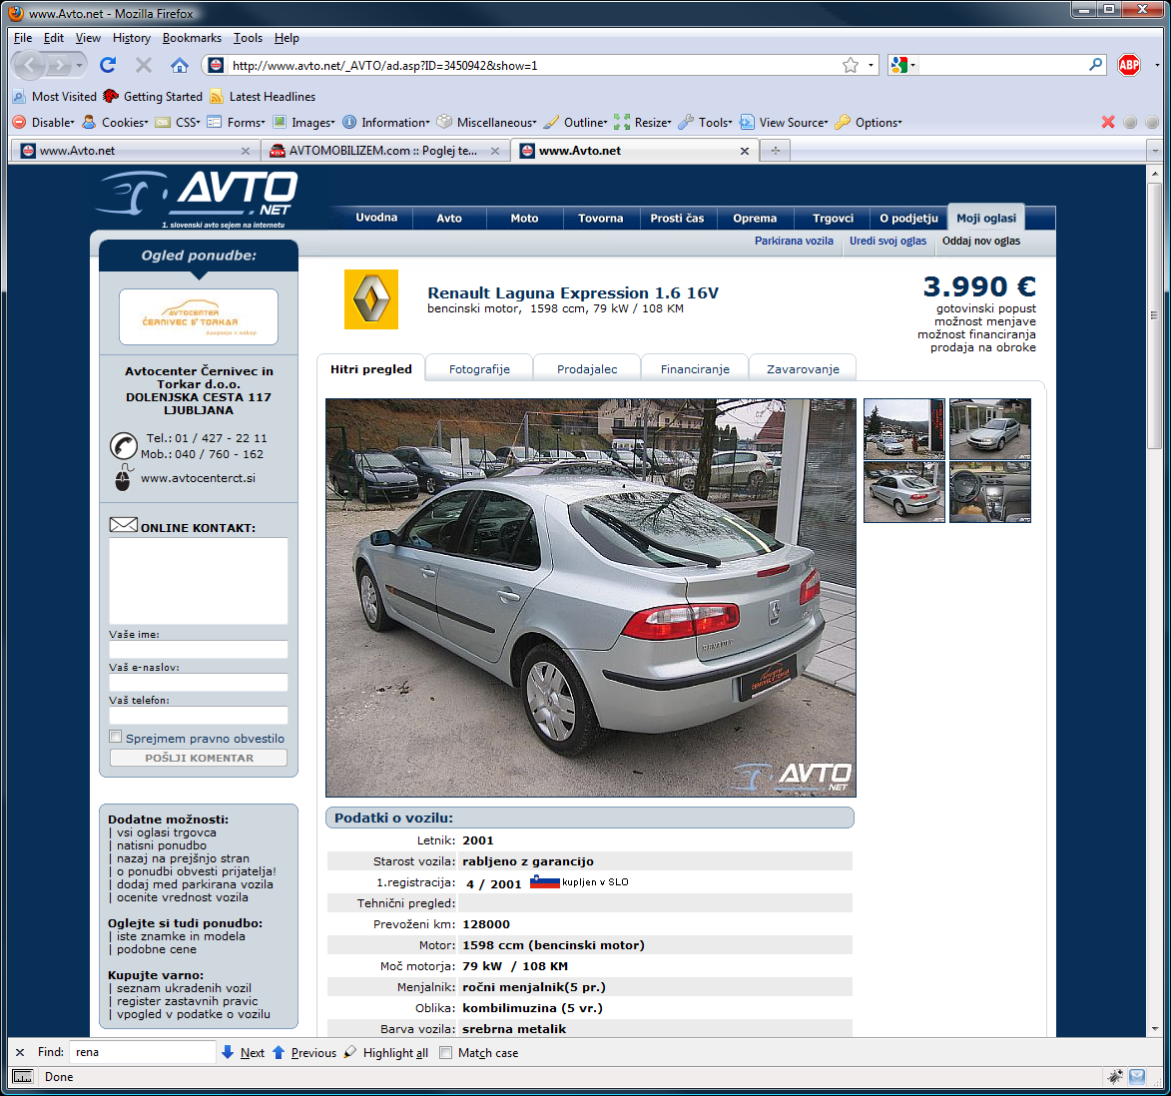Image resolution: width=1171 pixels, height=1096 pixels.
Task: Open the Information developer toolbar menu
Action: tap(386, 123)
